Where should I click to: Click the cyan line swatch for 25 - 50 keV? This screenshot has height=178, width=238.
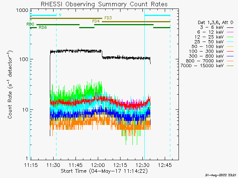click(x=230, y=42)
